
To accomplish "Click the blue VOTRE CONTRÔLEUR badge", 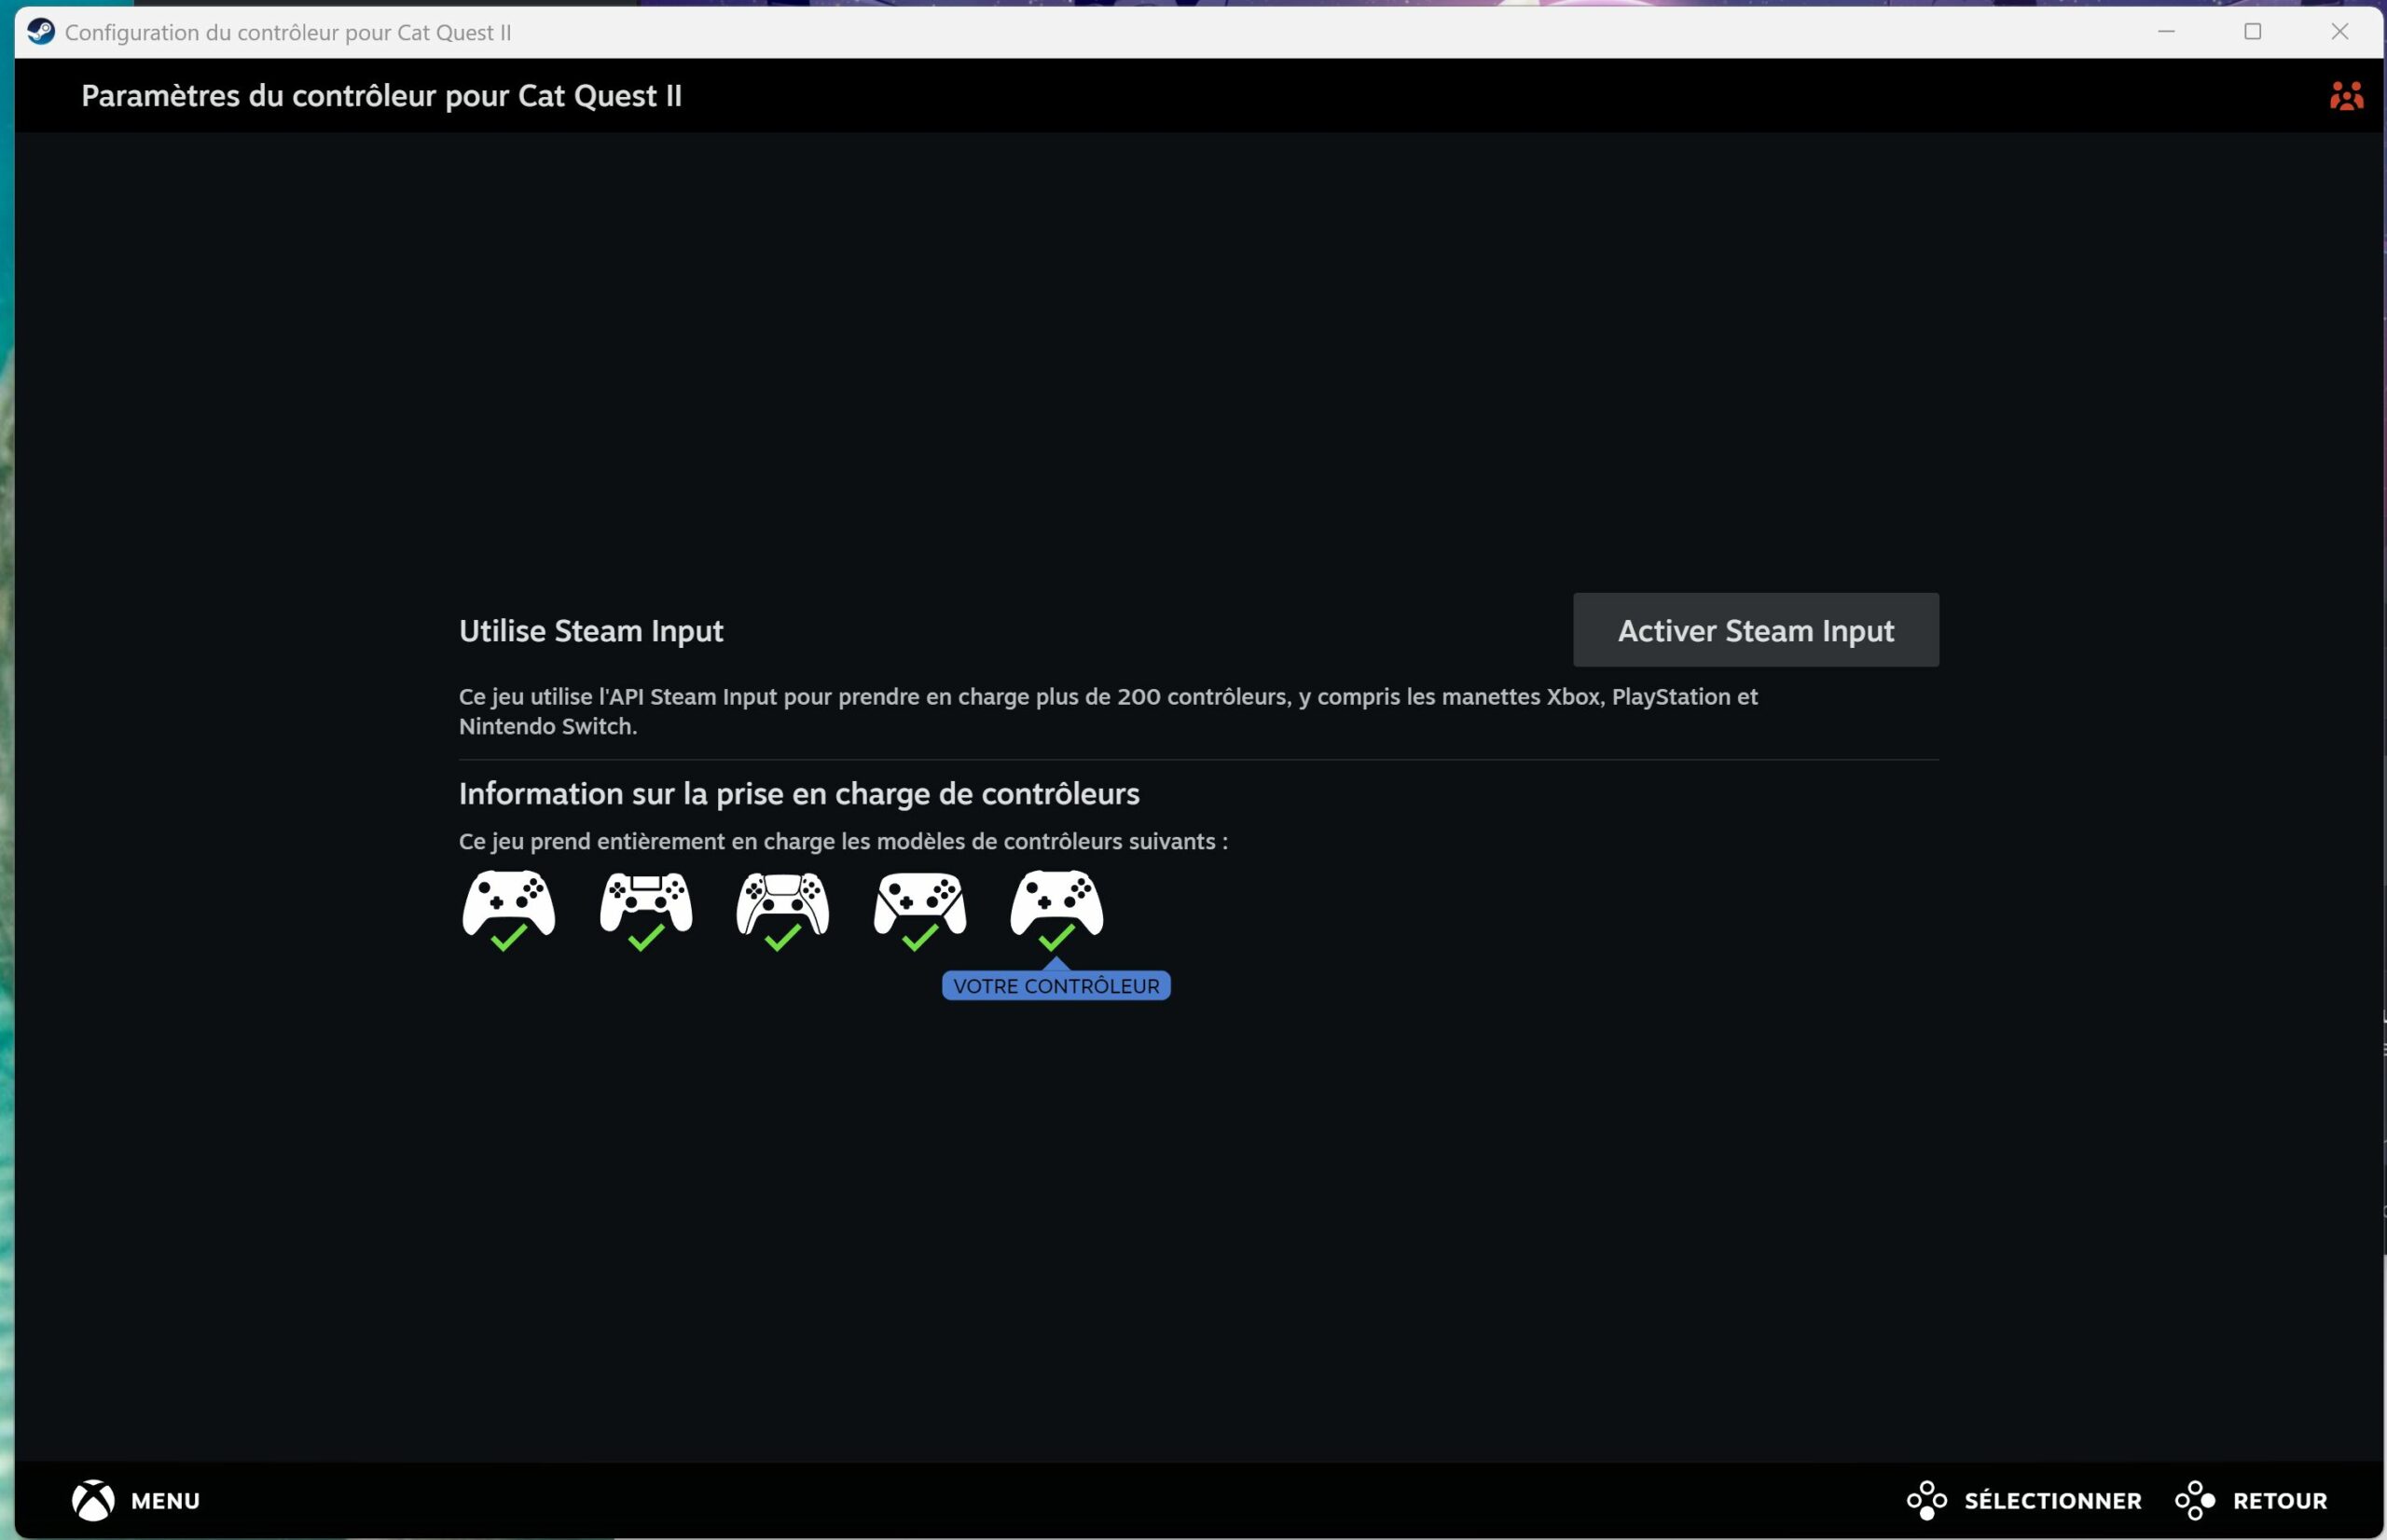I will (1056, 985).
